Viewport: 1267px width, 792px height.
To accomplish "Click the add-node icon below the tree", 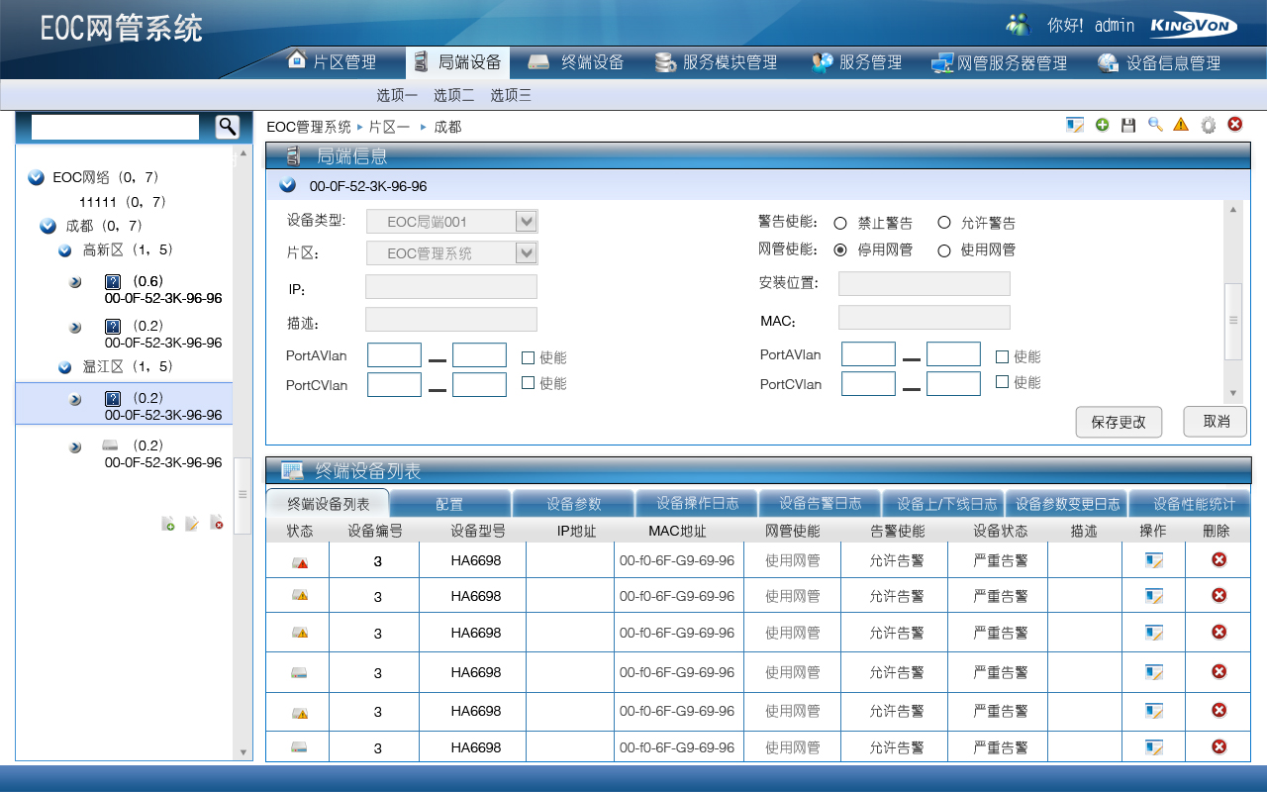I will coord(168,524).
